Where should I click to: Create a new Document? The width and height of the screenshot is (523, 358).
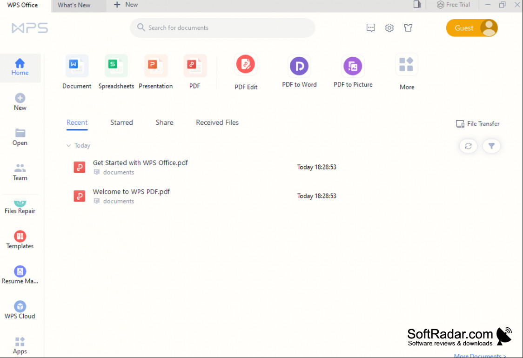coord(77,72)
